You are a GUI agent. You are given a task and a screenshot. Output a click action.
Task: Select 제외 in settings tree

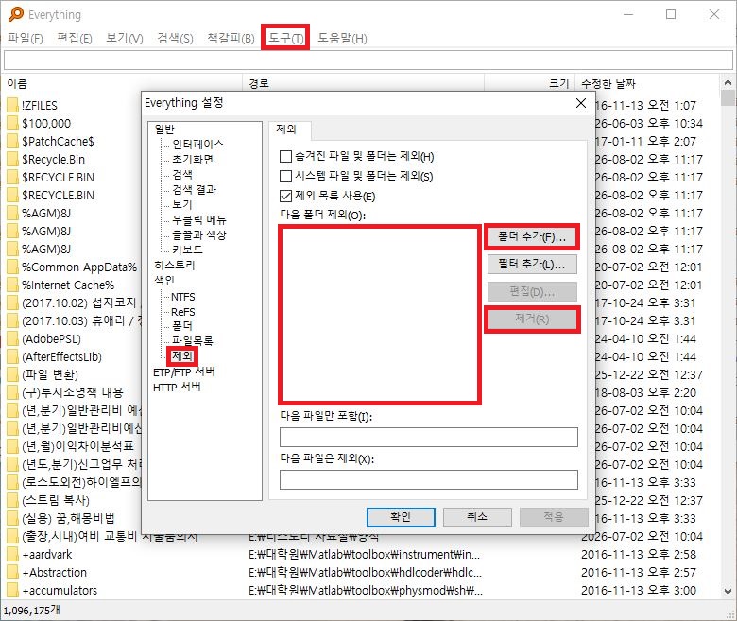click(x=182, y=355)
